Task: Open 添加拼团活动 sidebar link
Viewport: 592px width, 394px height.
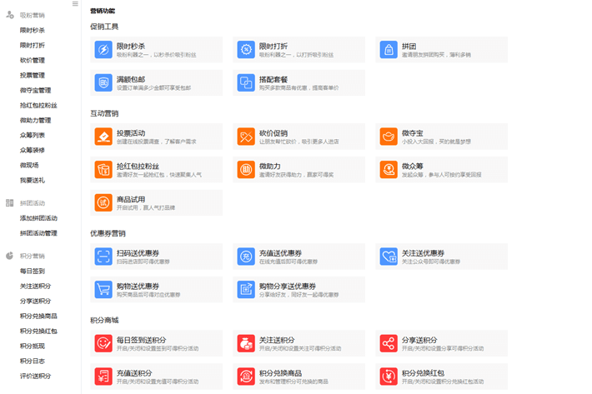Action: [38, 218]
